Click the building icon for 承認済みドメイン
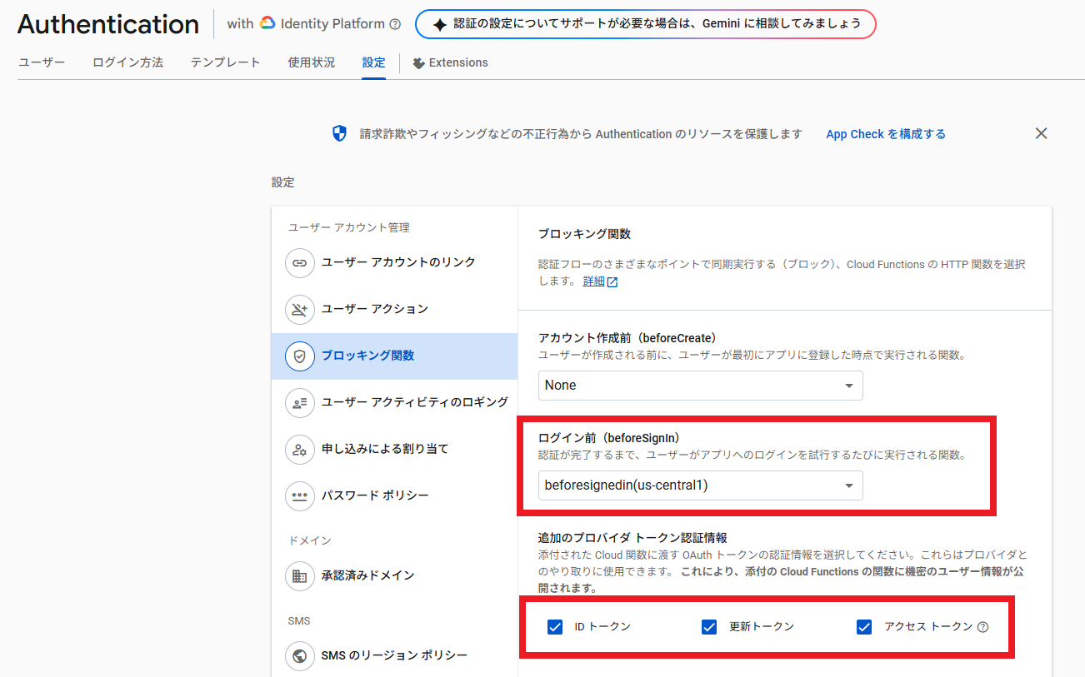The width and height of the screenshot is (1085, 677). pyautogui.click(x=300, y=575)
